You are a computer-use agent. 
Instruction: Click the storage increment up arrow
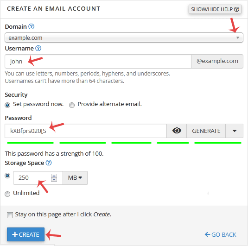54,176
